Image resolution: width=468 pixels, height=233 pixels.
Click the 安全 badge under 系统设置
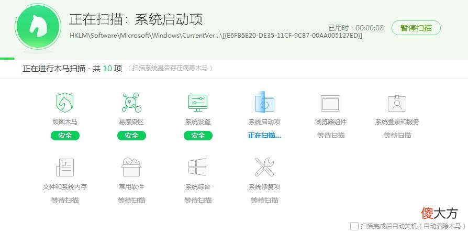click(198, 136)
